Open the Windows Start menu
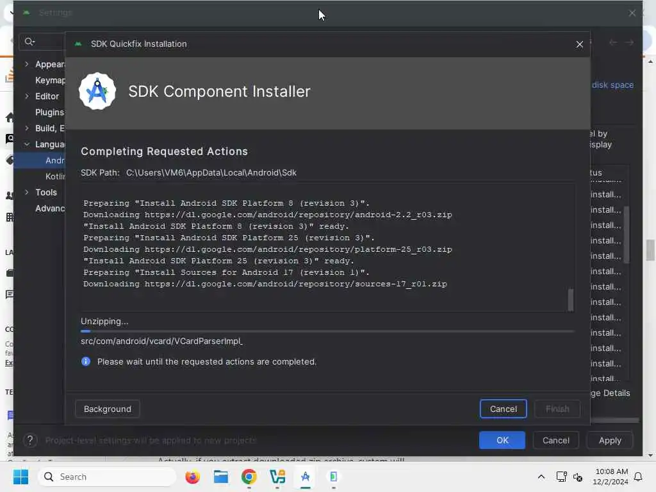656x492 pixels. tap(20, 477)
